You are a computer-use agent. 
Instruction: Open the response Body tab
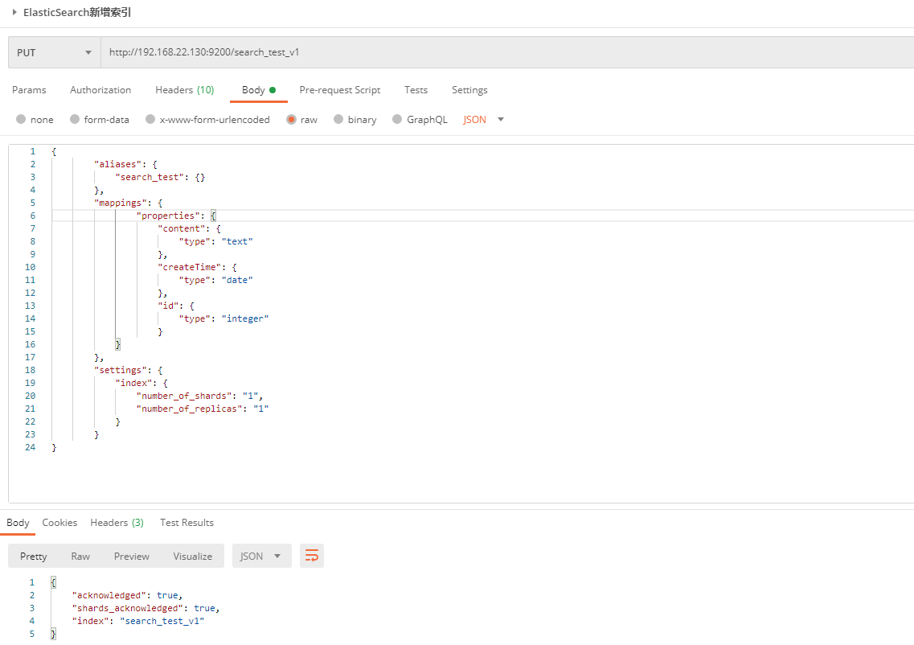coord(18,523)
